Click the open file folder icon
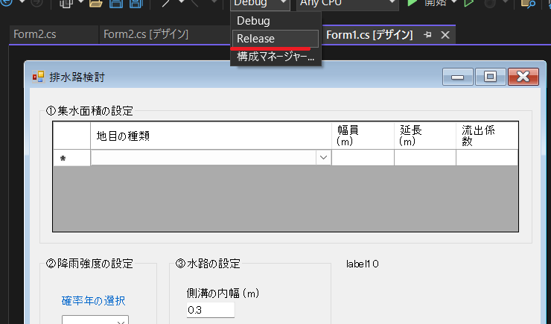Viewport: 551px width, 324px height. click(x=95, y=4)
